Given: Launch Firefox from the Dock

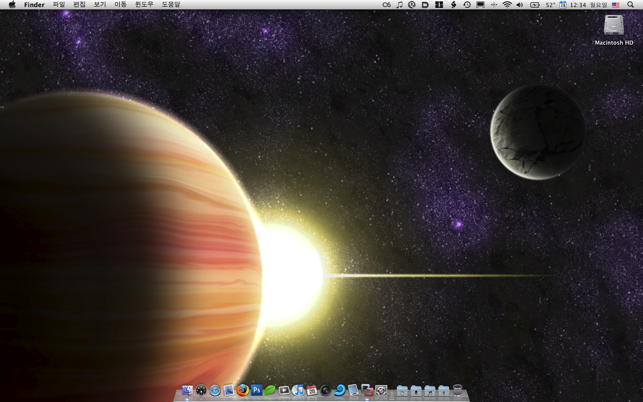Looking at the screenshot, I should [x=243, y=390].
